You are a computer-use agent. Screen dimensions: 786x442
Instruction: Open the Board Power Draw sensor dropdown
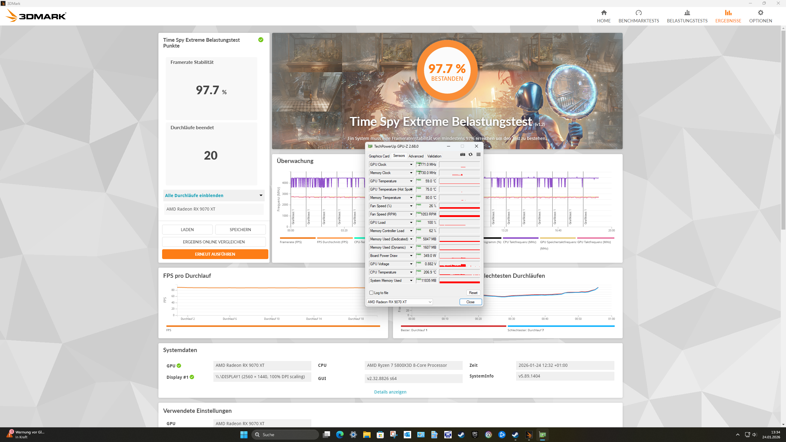[411, 256]
